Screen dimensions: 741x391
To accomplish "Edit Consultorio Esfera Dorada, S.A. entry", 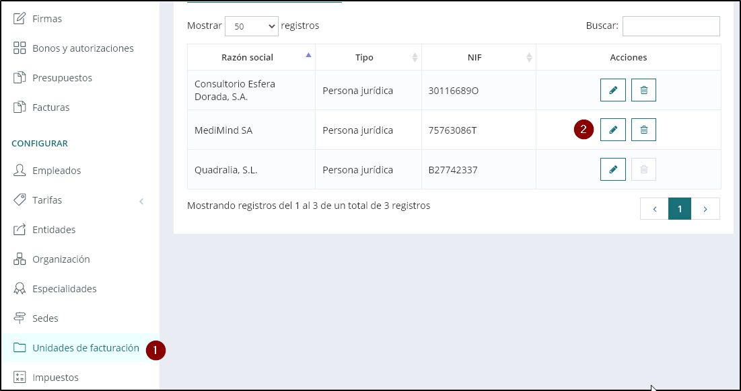I will tap(612, 90).
